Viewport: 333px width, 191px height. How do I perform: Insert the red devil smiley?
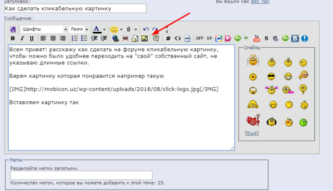[x=253, y=120]
